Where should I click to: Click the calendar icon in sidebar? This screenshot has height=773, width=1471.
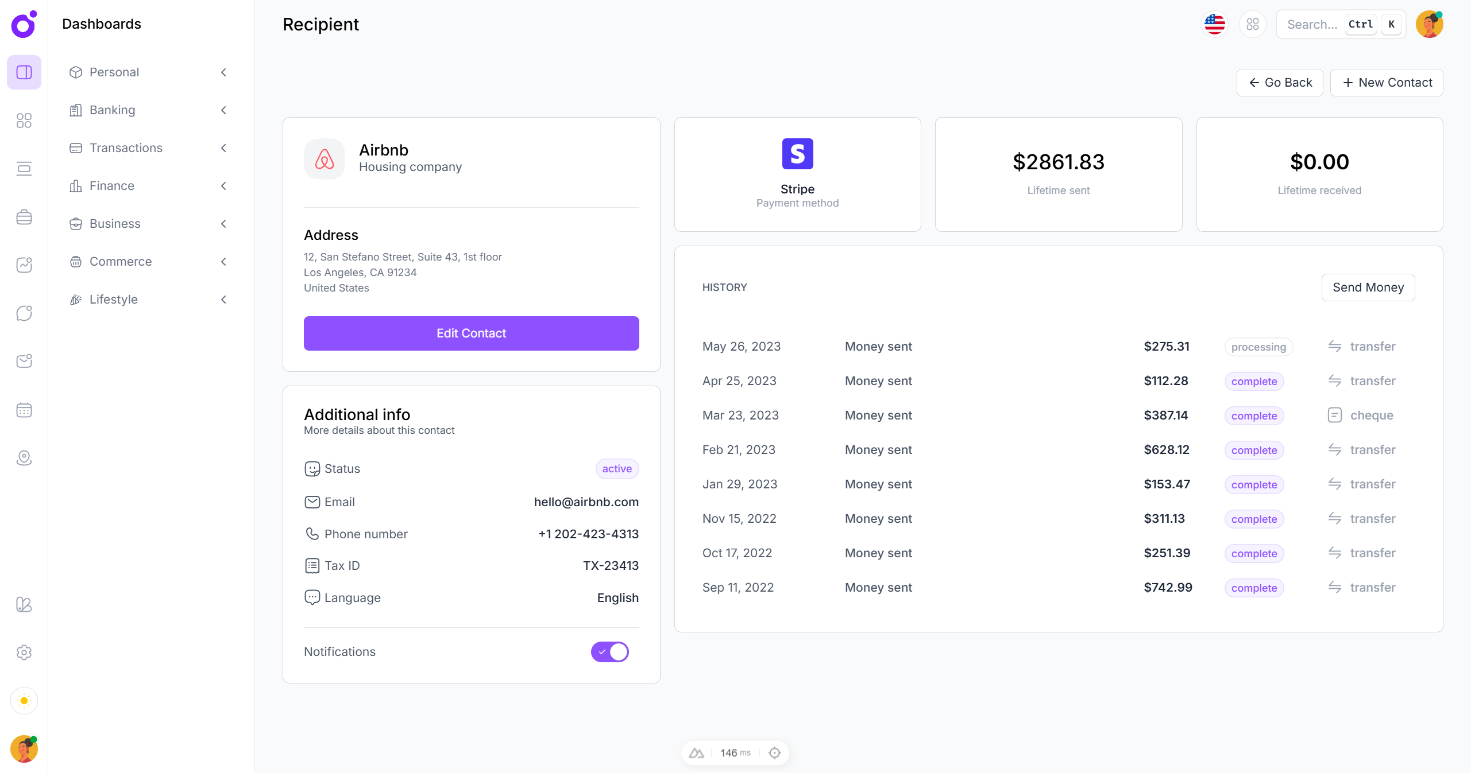[24, 410]
